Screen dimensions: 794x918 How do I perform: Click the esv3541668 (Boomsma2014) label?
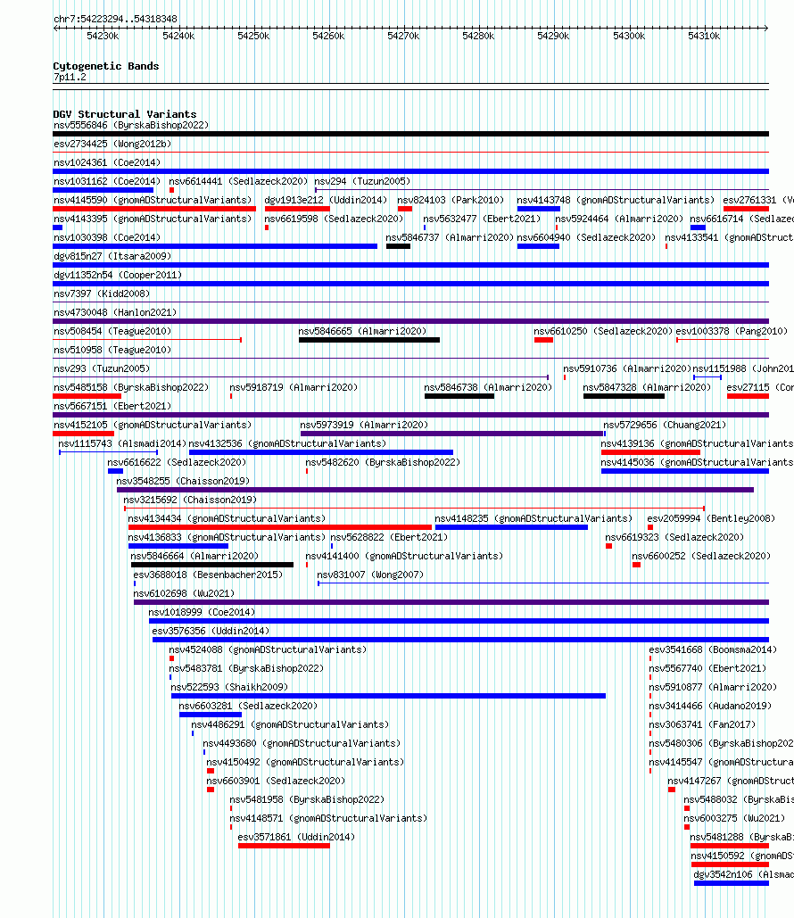point(713,649)
